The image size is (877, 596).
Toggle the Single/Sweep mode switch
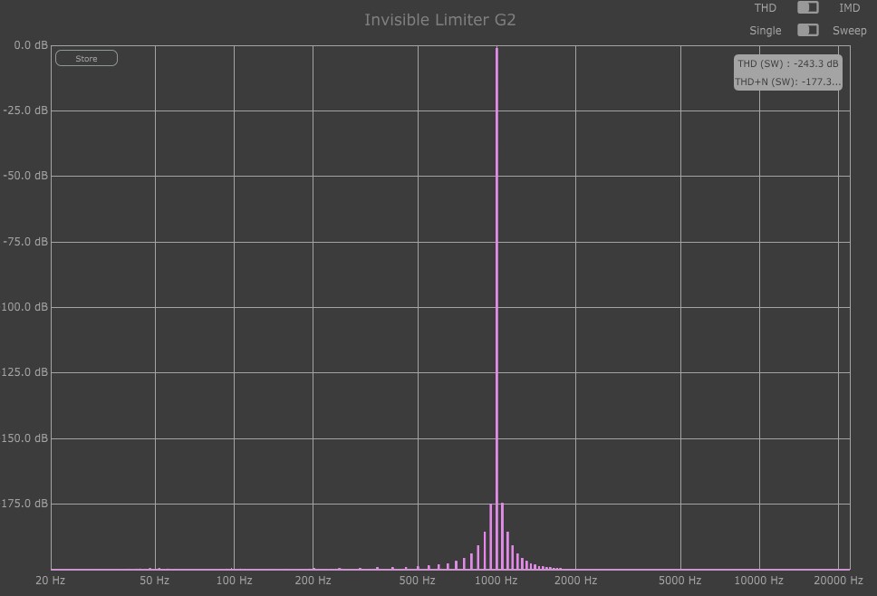(x=807, y=30)
